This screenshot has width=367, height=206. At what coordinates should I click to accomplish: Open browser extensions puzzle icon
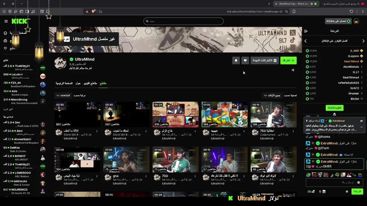click(48, 11)
